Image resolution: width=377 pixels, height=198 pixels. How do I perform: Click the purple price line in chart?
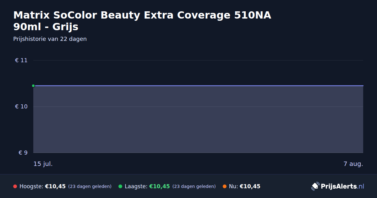[x=198, y=85]
